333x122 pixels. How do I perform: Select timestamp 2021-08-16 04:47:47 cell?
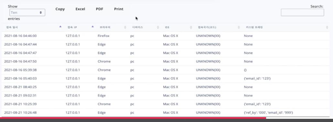(x=20, y=53)
